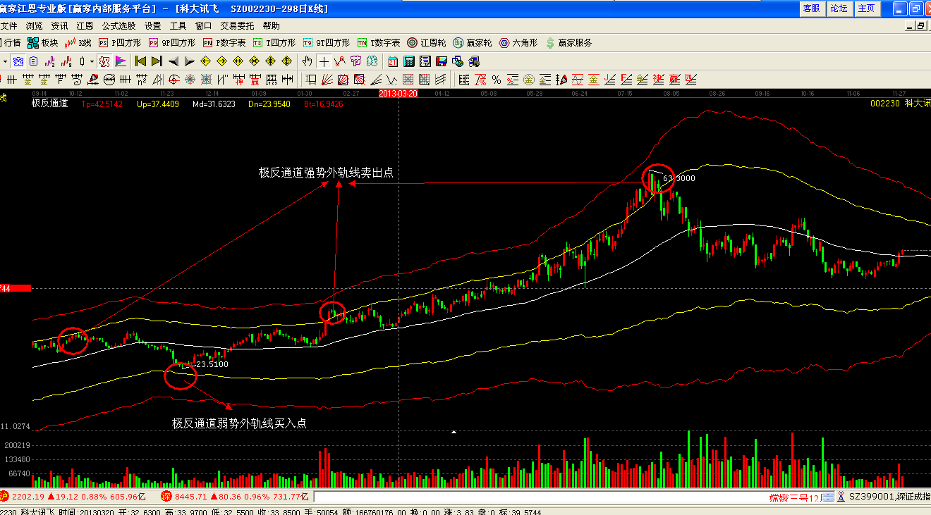This screenshot has height=515, width=931.
Task: Open the P四方形 tool
Action: [120, 43]
